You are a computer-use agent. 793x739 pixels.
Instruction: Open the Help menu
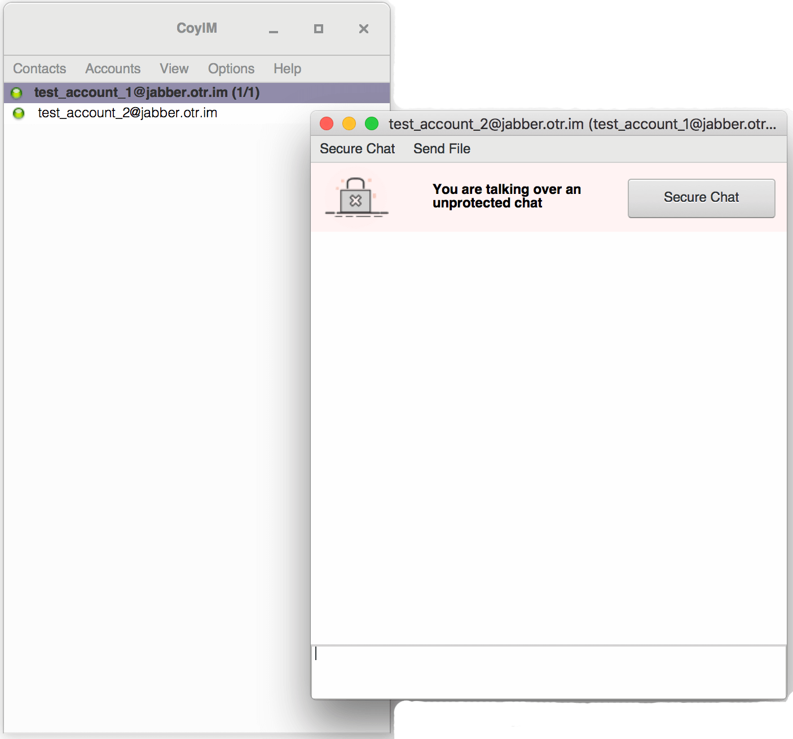287,69
